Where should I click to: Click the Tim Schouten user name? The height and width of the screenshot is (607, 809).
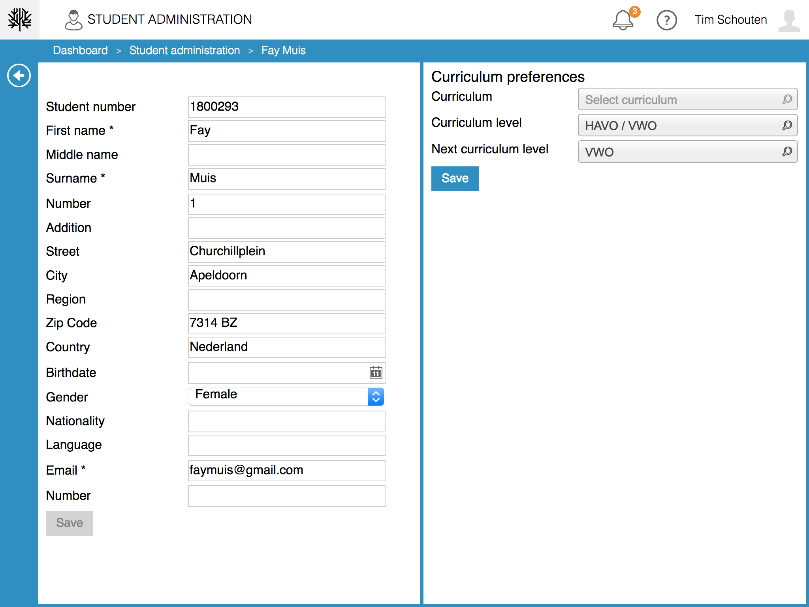pyautogui.click(x=730, y=20)
